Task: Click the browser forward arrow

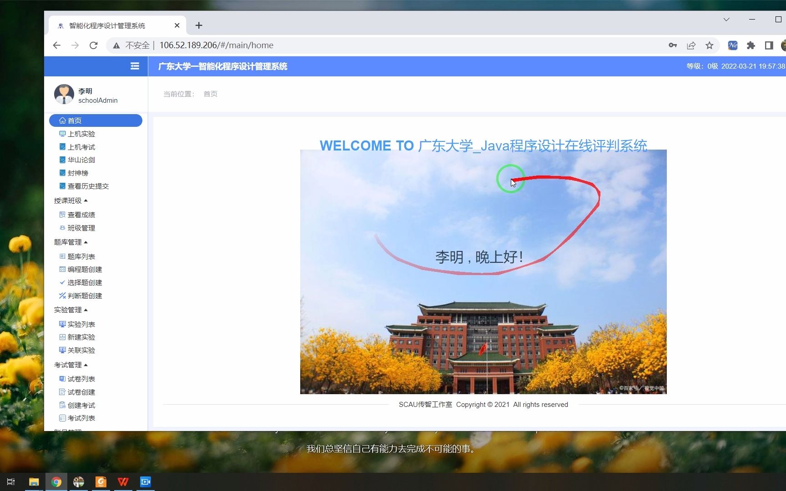Action: [x=75, y=45]
